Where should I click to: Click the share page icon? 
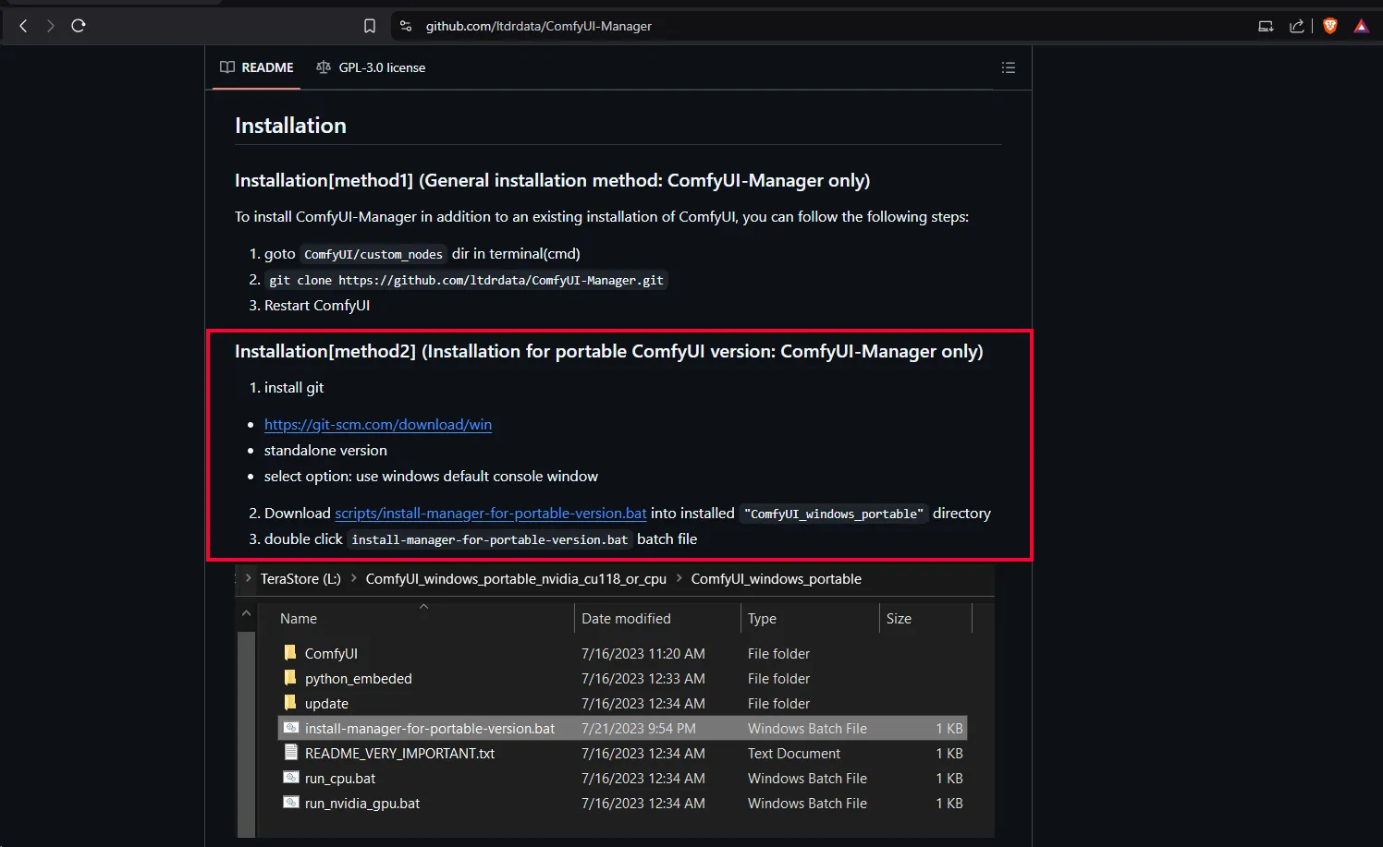click(1297, 26)
